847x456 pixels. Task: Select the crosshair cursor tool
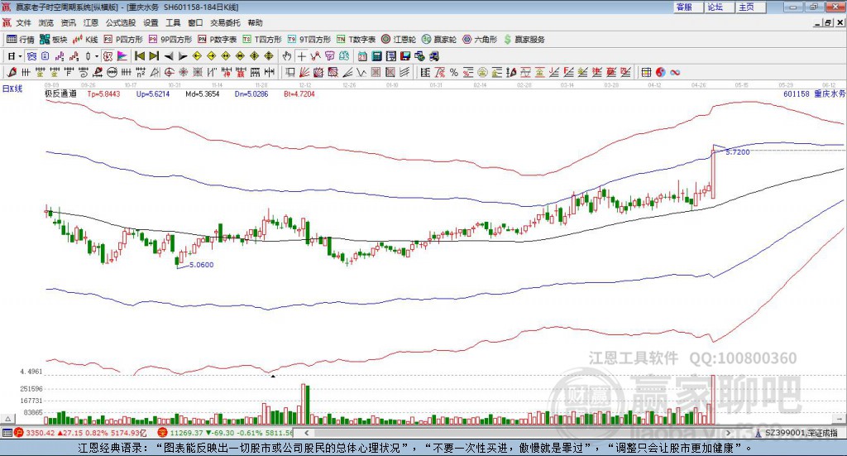click(301, 56)
